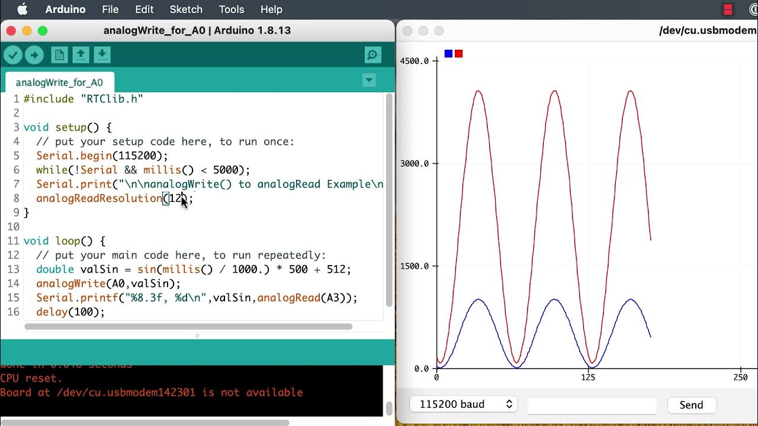758x426 pixels.
Task: Click the 1500.0 y-axis label
Action: 415,266
